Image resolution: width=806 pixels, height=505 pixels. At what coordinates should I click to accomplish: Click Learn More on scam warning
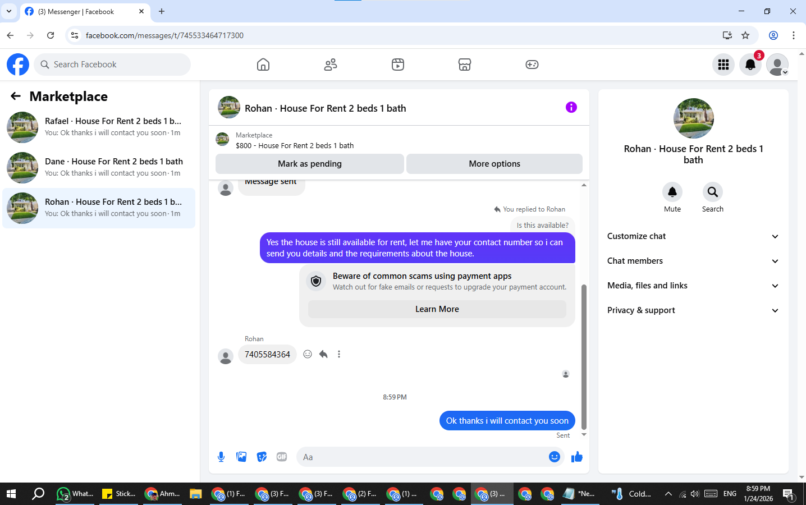pos(437,309)
